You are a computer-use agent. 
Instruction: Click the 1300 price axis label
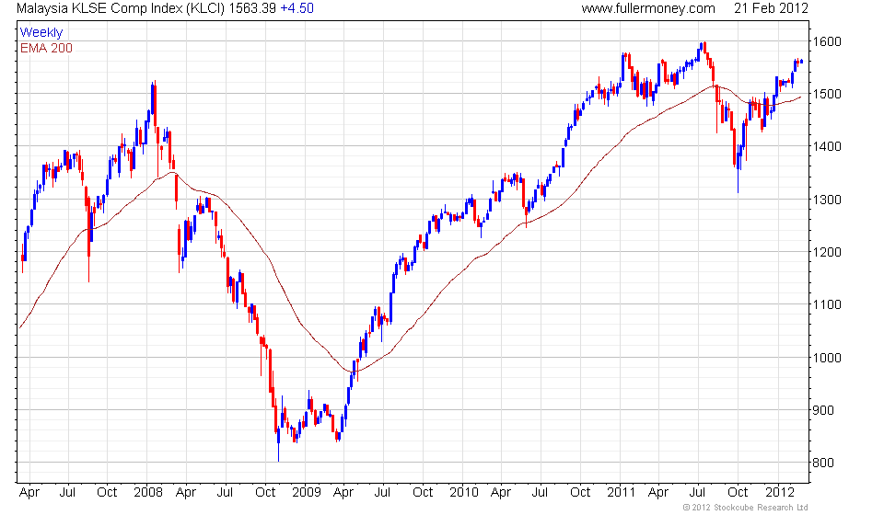click(827, 200)
